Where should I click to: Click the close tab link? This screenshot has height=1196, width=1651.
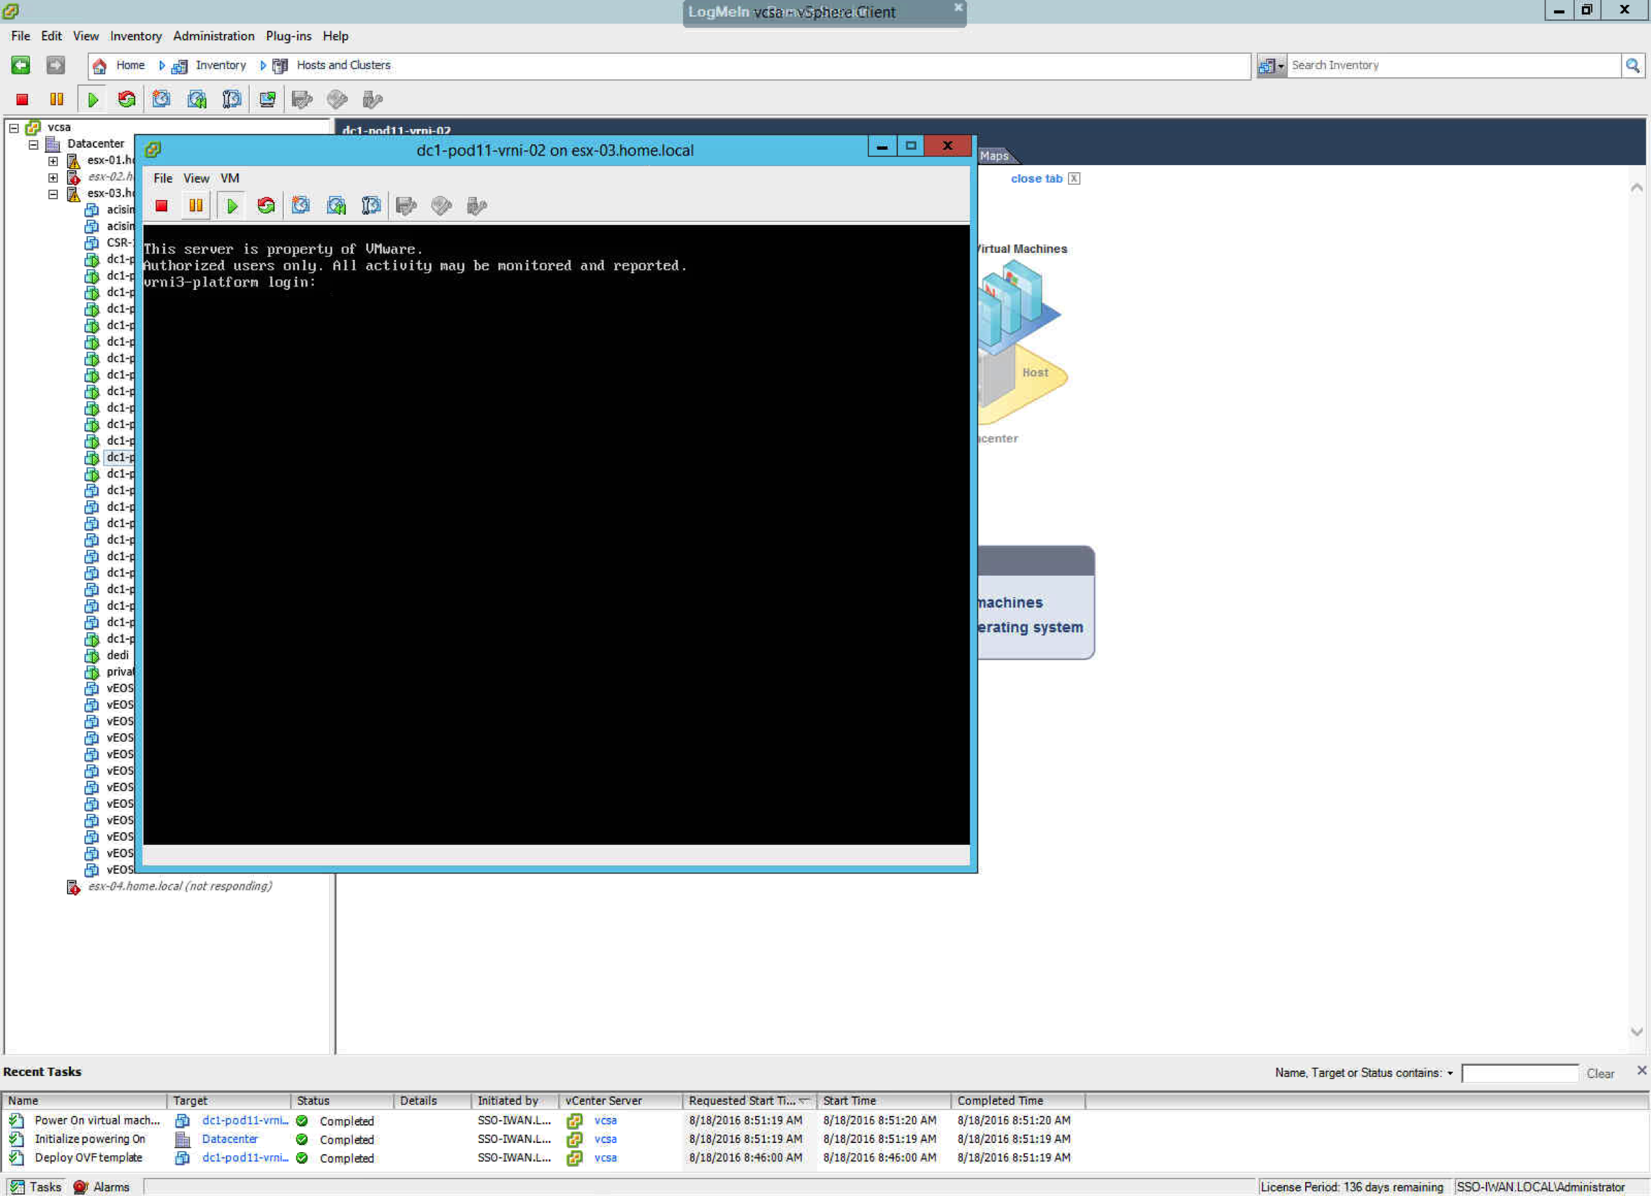(x=1036, y=179)
